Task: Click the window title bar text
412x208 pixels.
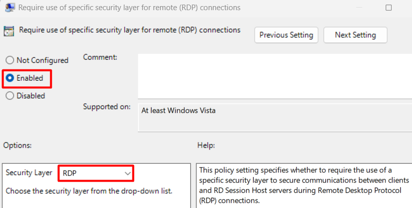Action: pos(129,8)
